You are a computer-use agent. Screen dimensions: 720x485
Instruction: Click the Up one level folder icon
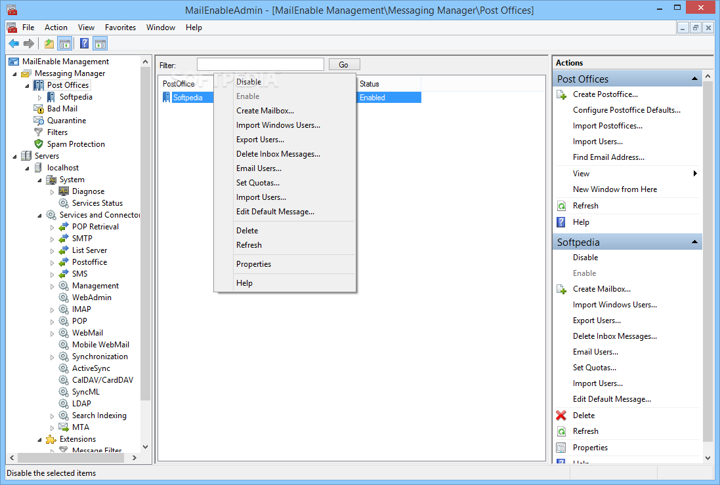point(49,43)
